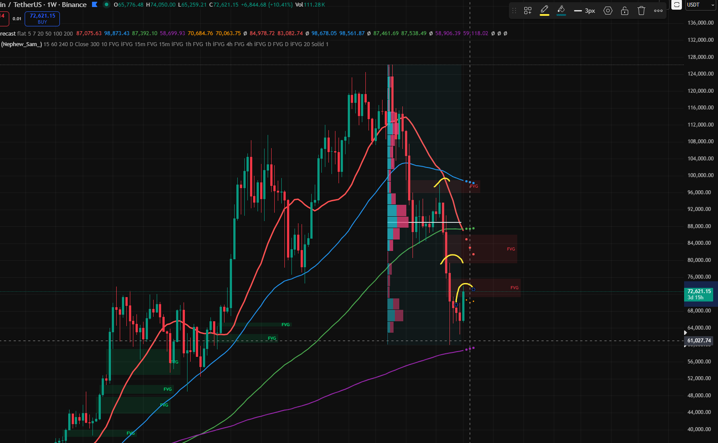Expand the USDT currency dropdown

[x=701, y=5]
